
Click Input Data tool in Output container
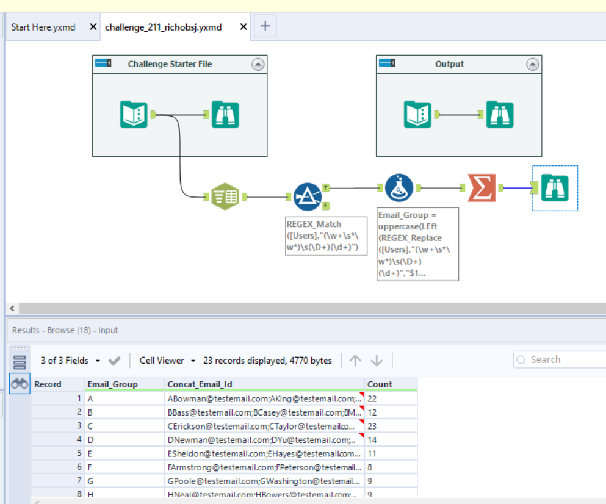417,114
